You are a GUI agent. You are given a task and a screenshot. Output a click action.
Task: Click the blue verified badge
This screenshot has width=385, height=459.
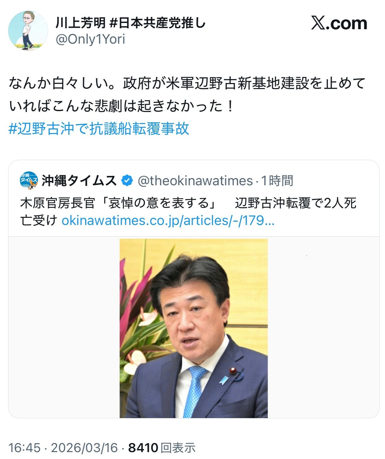(127, 180)
